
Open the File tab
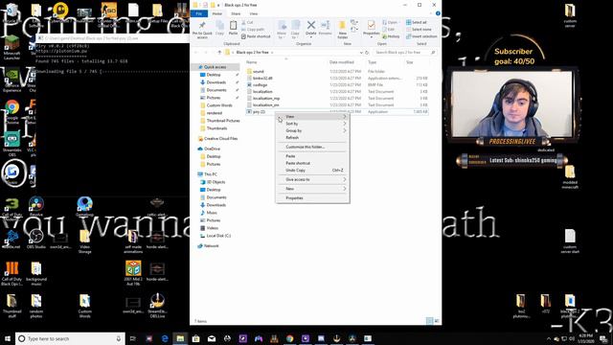point(199,13)
